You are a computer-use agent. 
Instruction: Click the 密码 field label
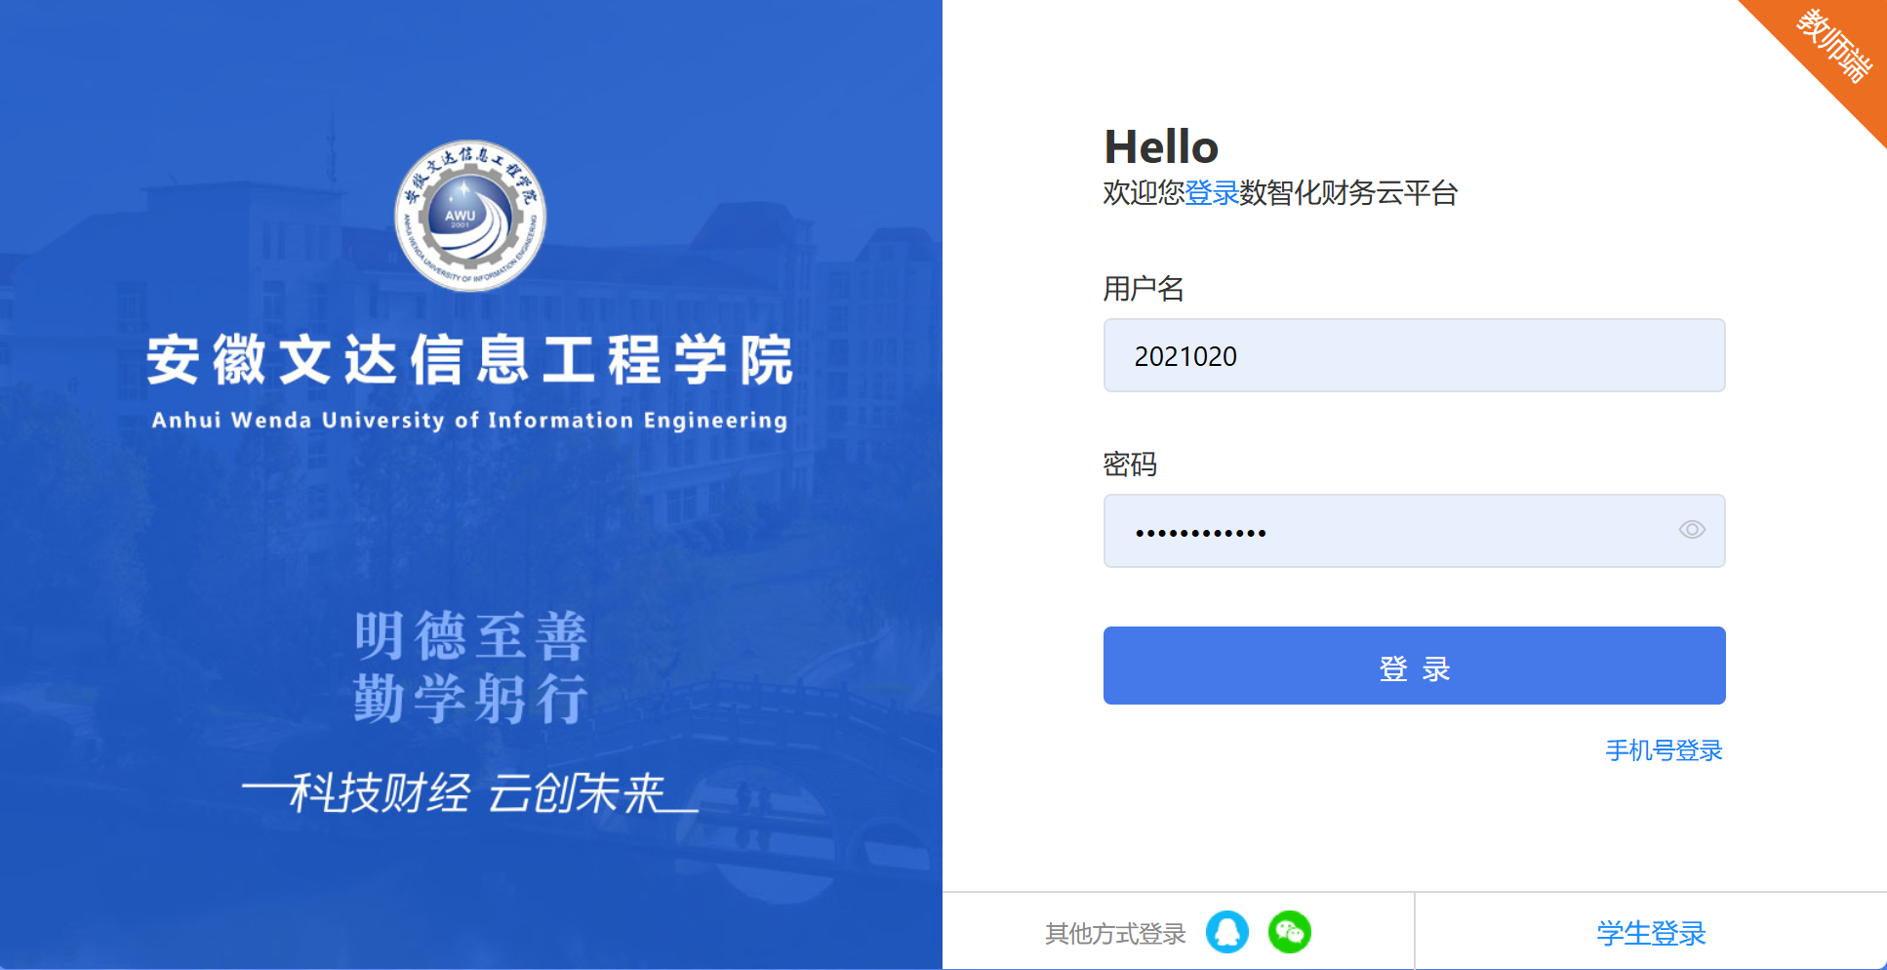tap(1130, 465)
